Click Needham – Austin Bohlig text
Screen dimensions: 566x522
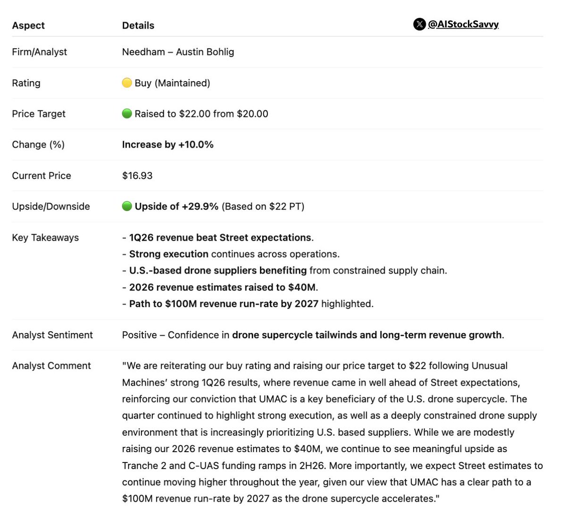point(178,52)
